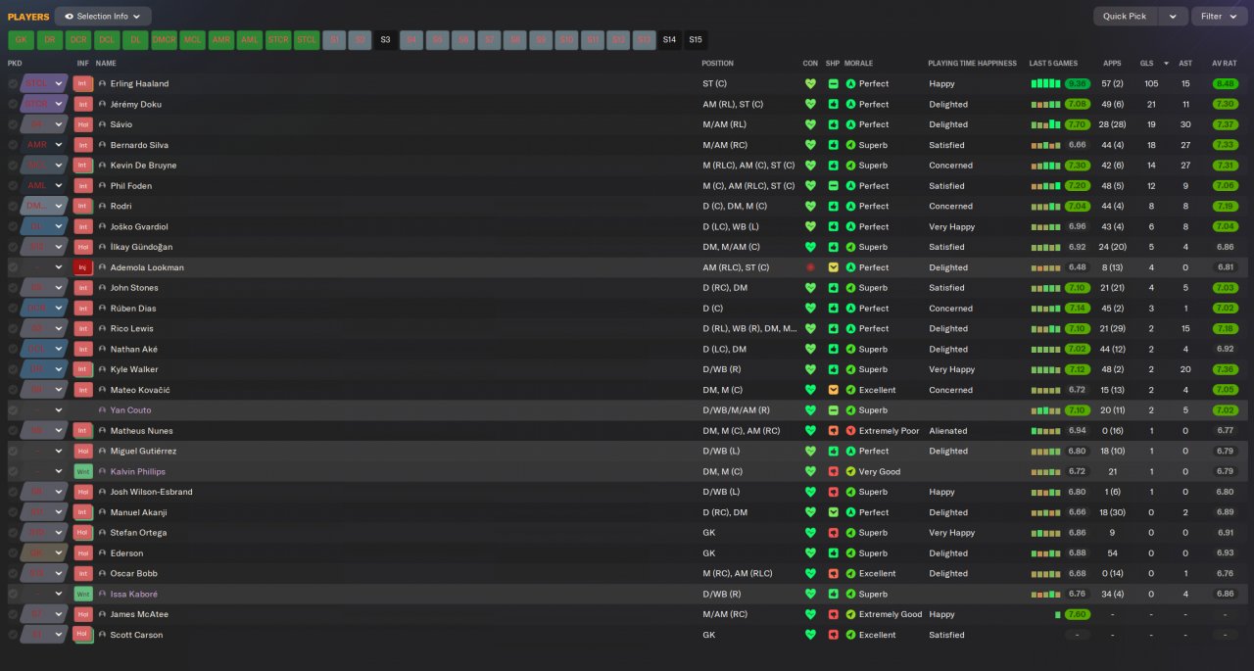The height and width of the screenshot is (671, 1254).
Task: Click Manuel Akanji's yellow sharpness icon
Action: [833, 512]
